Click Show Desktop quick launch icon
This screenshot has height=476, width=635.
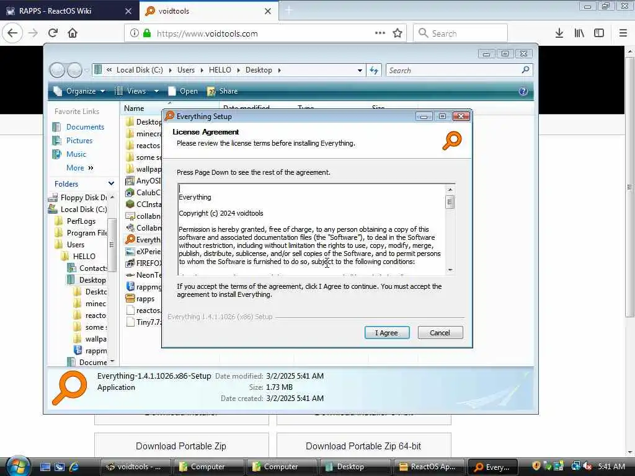pyautogui.click(x=45, y=467)
